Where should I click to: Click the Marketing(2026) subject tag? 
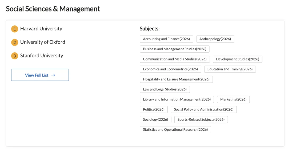[x=233, y=99]
